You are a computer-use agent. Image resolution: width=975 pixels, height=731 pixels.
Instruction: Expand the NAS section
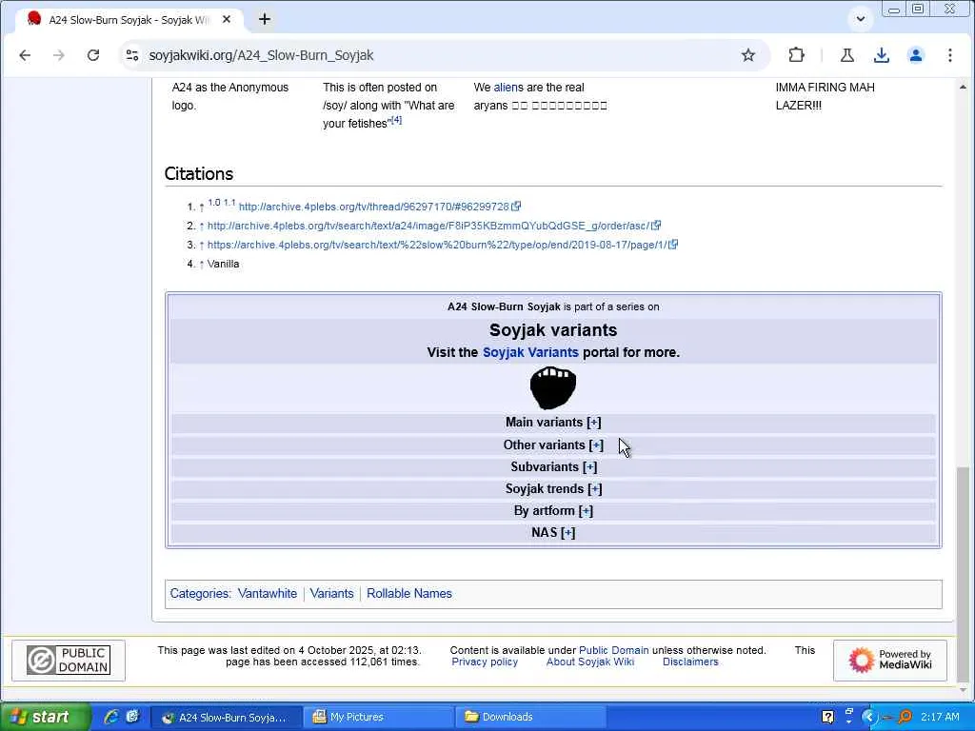568,533
